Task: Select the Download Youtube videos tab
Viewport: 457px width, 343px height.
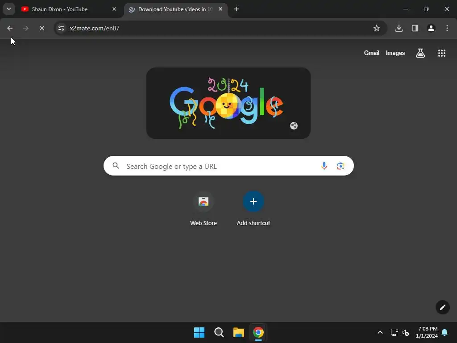Action: pos(175,9)
